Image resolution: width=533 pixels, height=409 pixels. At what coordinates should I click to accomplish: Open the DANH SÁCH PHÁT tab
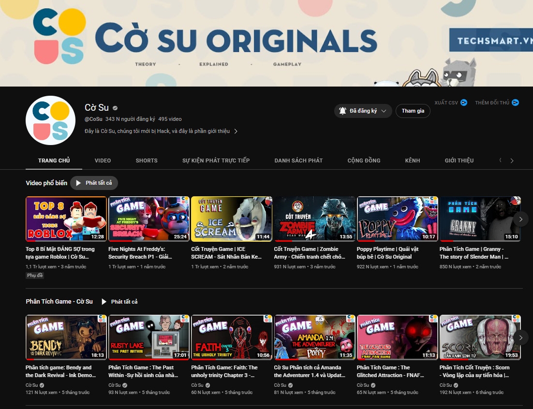(x=298, y=161)
